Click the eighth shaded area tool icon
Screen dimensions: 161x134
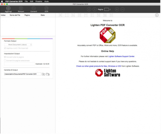[105, 15]
